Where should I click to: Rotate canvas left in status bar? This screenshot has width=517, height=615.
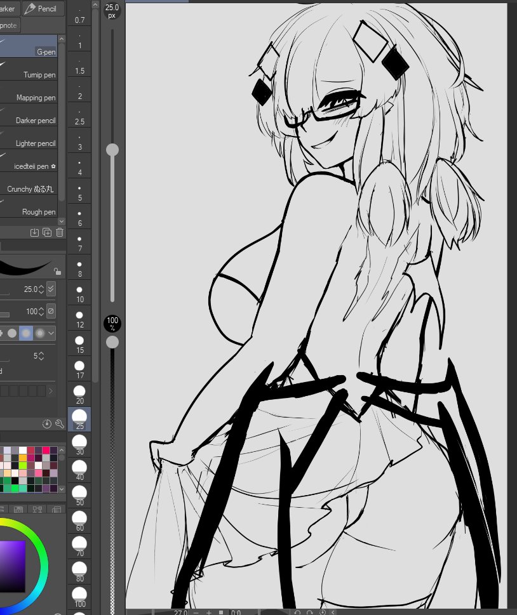[x=297, y=612]
